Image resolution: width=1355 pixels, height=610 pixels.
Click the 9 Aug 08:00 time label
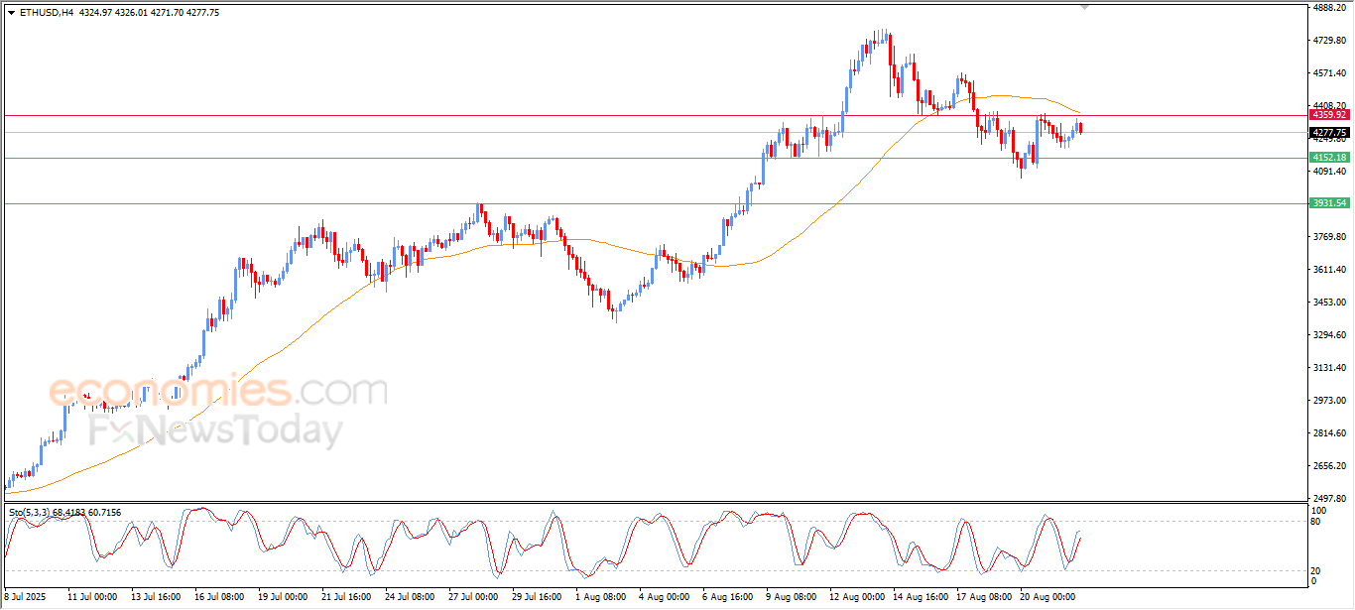tap(792, 598)
